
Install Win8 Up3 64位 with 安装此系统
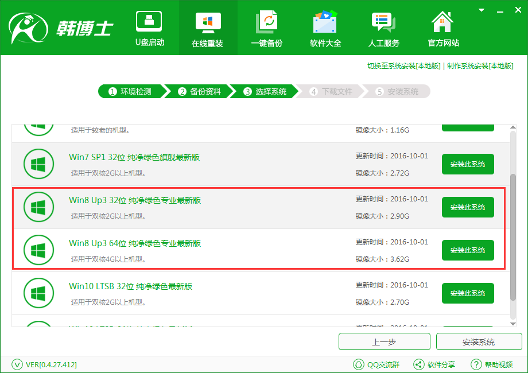(468, 250)
